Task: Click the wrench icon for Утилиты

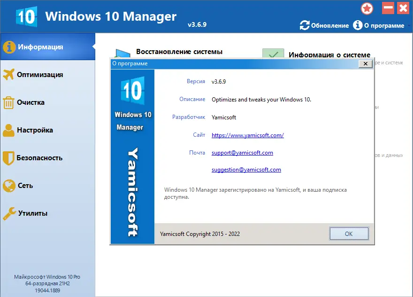Action: pos(9,213)
